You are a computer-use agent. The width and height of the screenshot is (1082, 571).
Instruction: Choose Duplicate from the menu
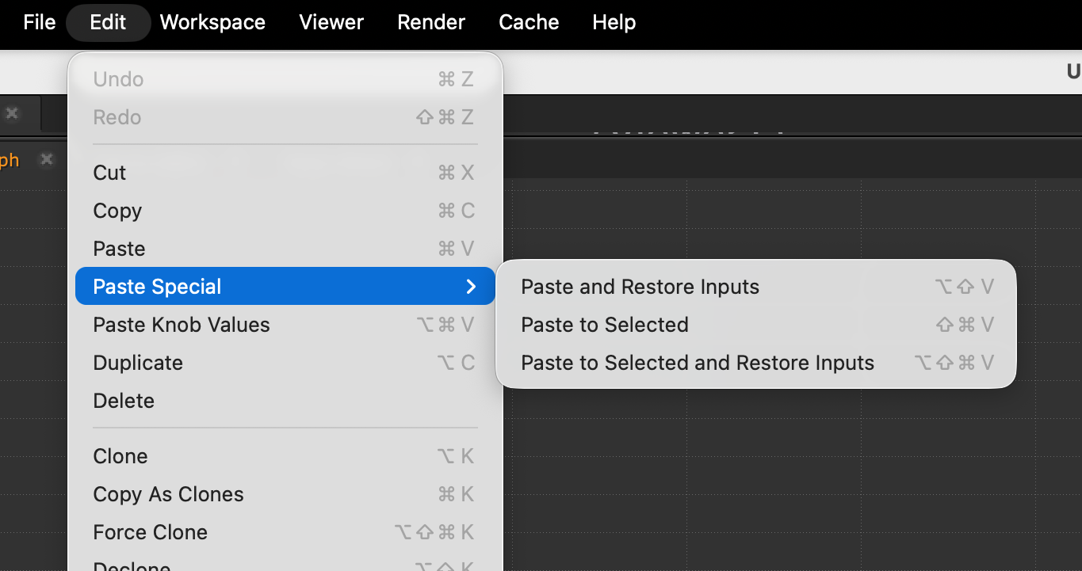point(138,363)
